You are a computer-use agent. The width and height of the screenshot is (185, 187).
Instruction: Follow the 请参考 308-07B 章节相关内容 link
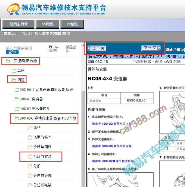tap(113, 161)
